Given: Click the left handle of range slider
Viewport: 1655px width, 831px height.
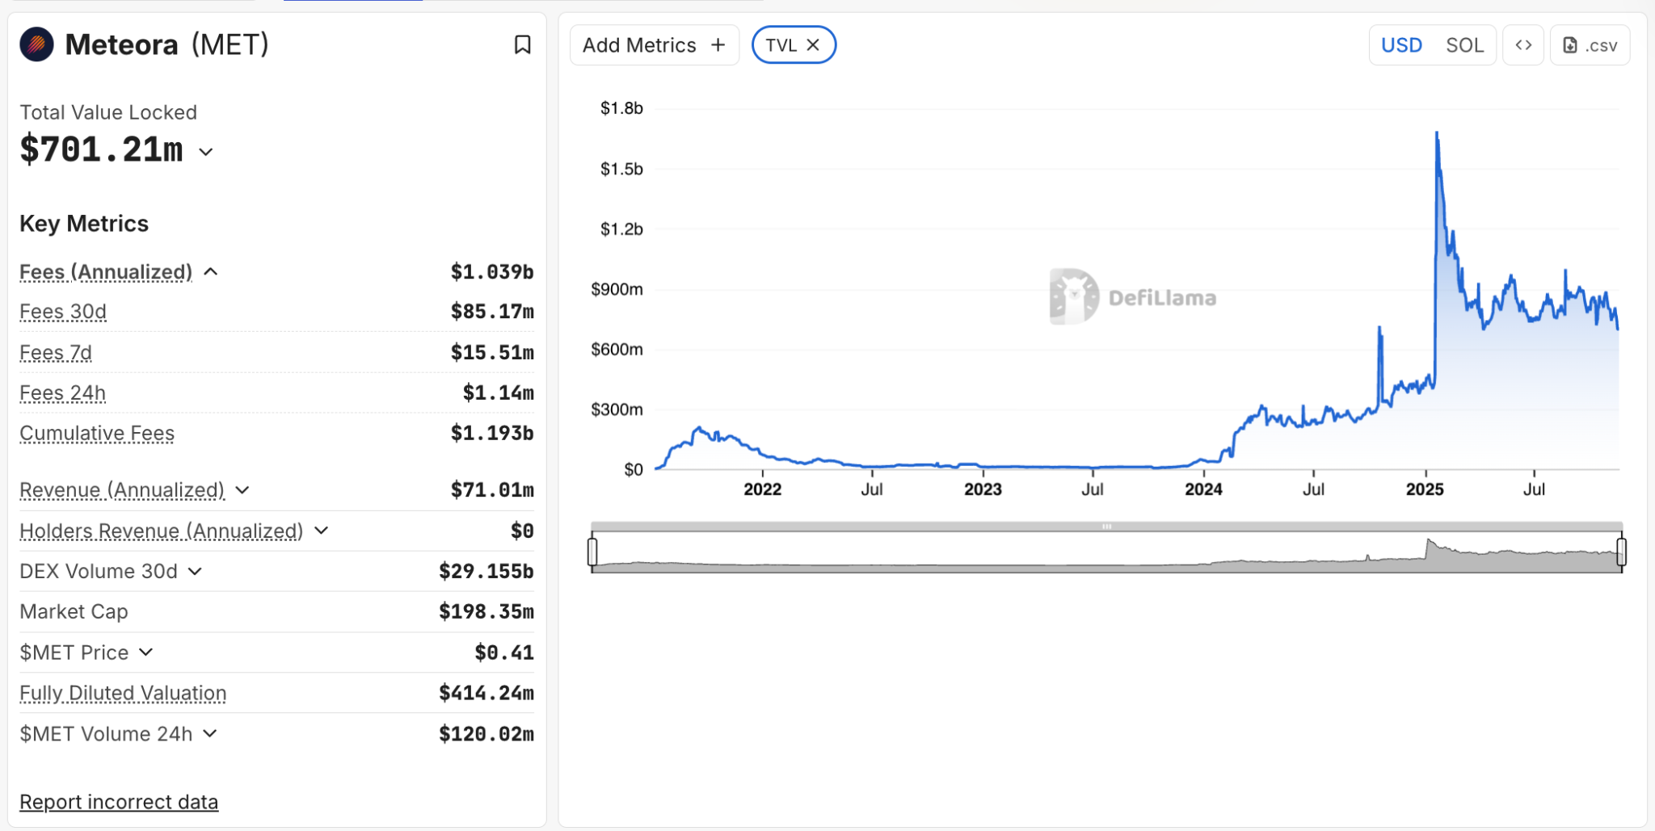Looking at the screenshot, I should click(592, 552).
